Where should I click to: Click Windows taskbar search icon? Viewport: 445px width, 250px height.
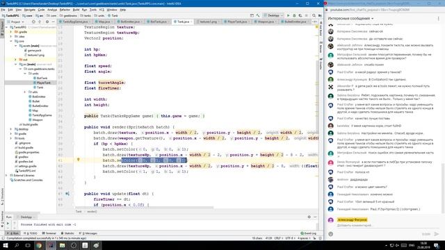click(x=17, y=245)
